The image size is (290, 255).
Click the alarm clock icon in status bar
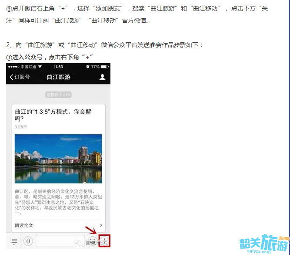88,67
